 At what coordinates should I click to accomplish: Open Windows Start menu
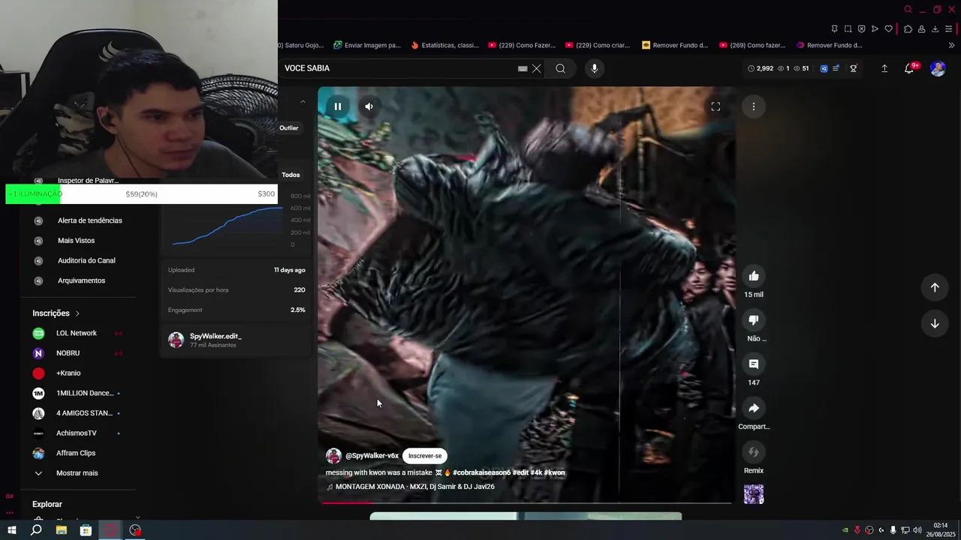pos(11,530)
